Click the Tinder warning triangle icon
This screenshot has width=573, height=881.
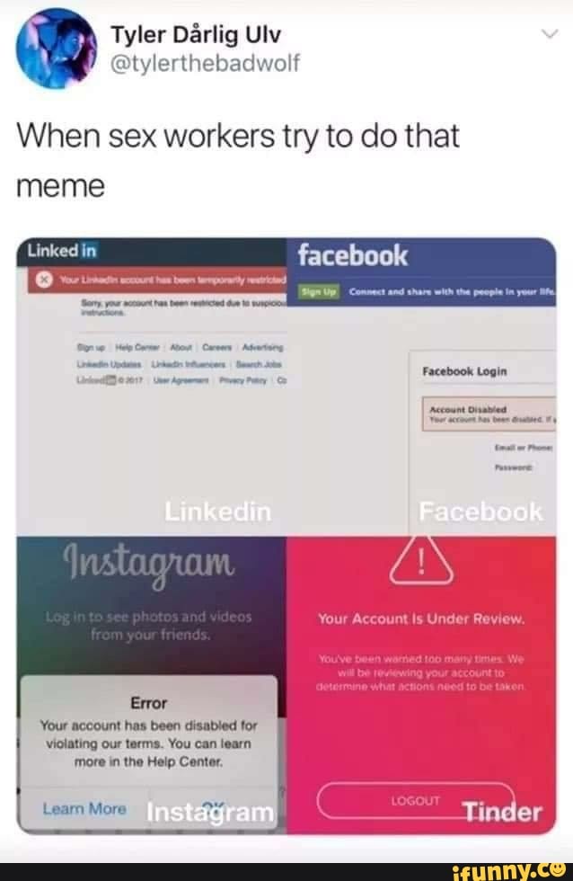[x=421, y=559]
